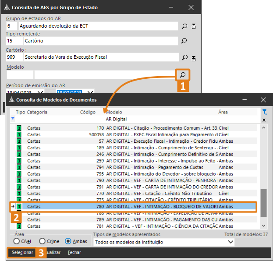Click the clear icon beside Grupo de estados
Viewport: 273px width, 261px height.
(x=193, y=26)
